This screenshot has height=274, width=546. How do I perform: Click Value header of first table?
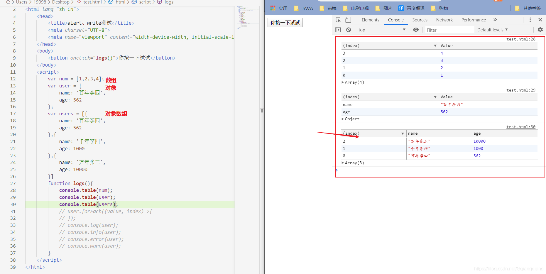(488, 45)
